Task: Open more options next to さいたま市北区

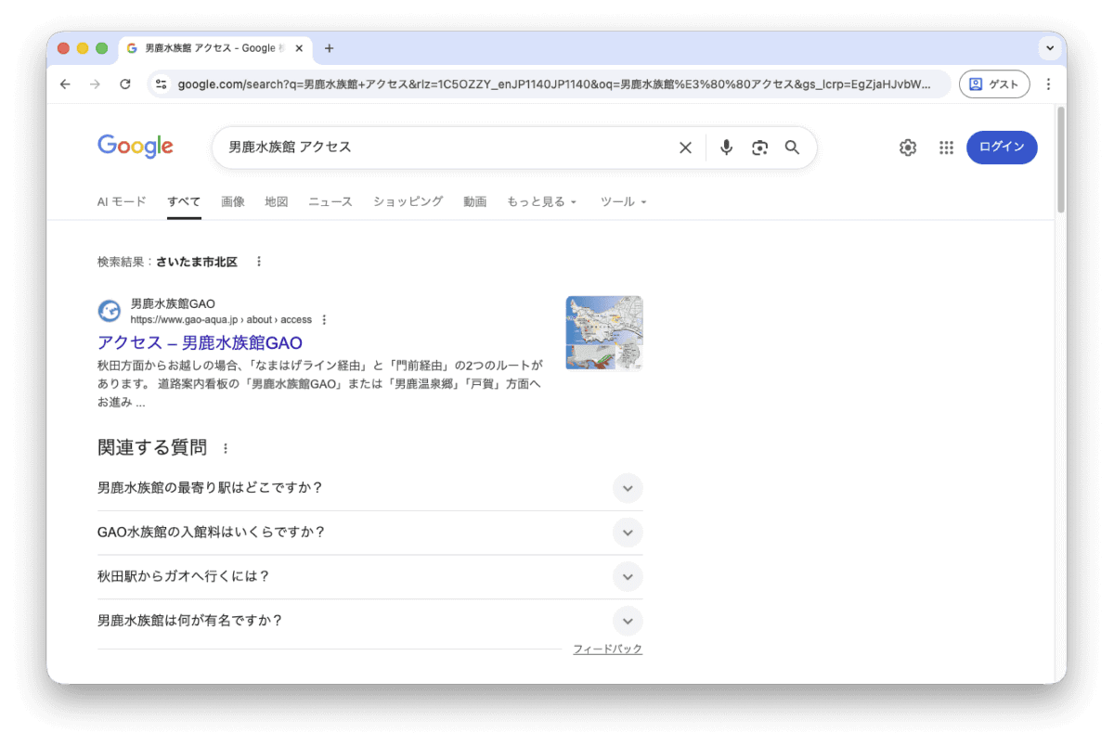Action: (259, 262)
